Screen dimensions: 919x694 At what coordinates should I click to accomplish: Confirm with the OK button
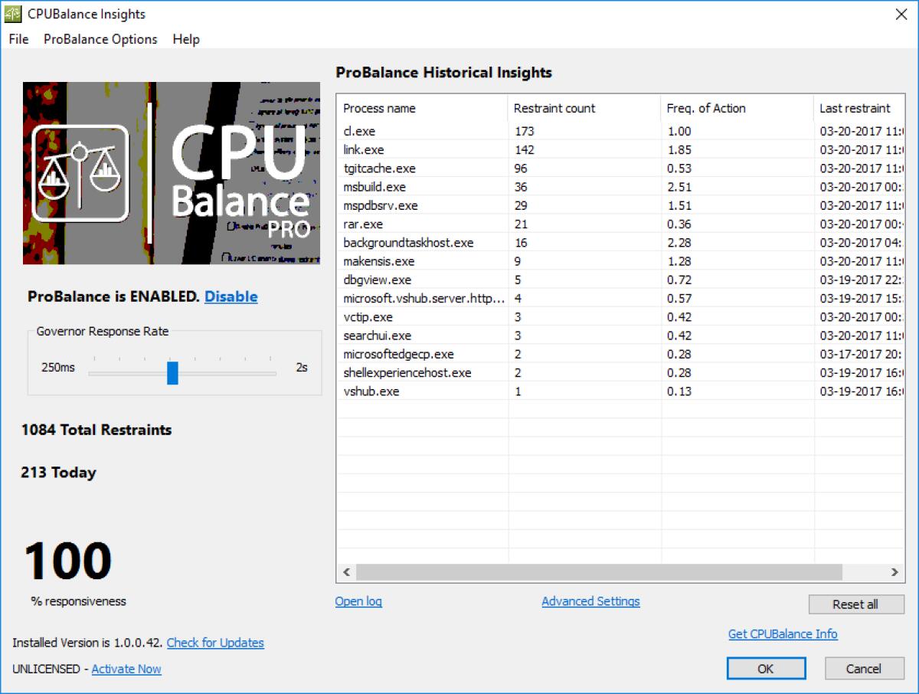pos(766,668)
